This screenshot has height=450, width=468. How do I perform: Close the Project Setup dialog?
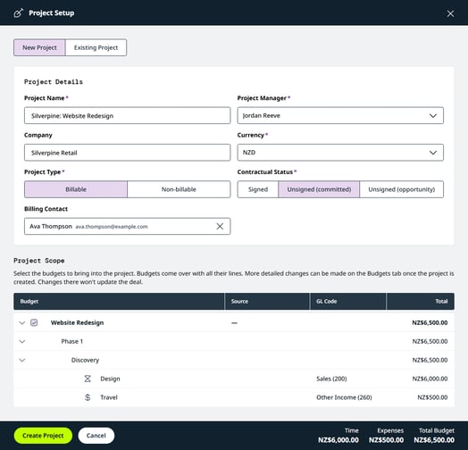(x=450, y=13)
